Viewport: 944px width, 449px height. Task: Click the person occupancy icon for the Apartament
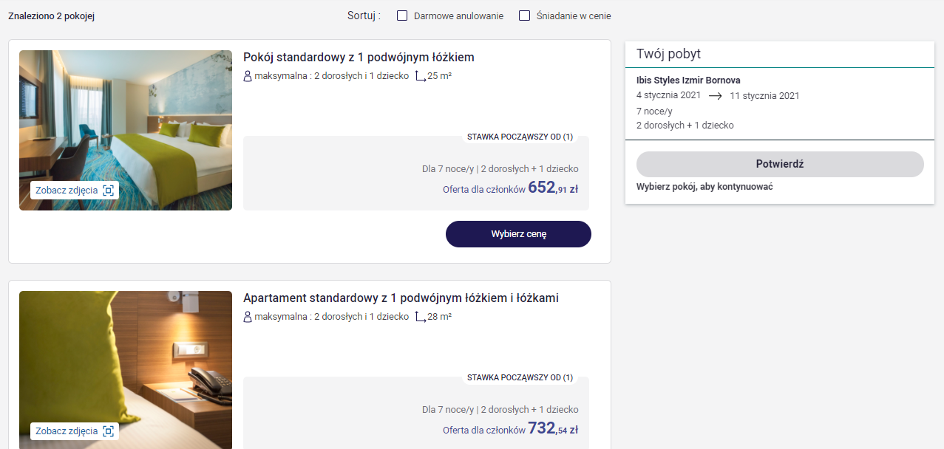coord(248,317)
